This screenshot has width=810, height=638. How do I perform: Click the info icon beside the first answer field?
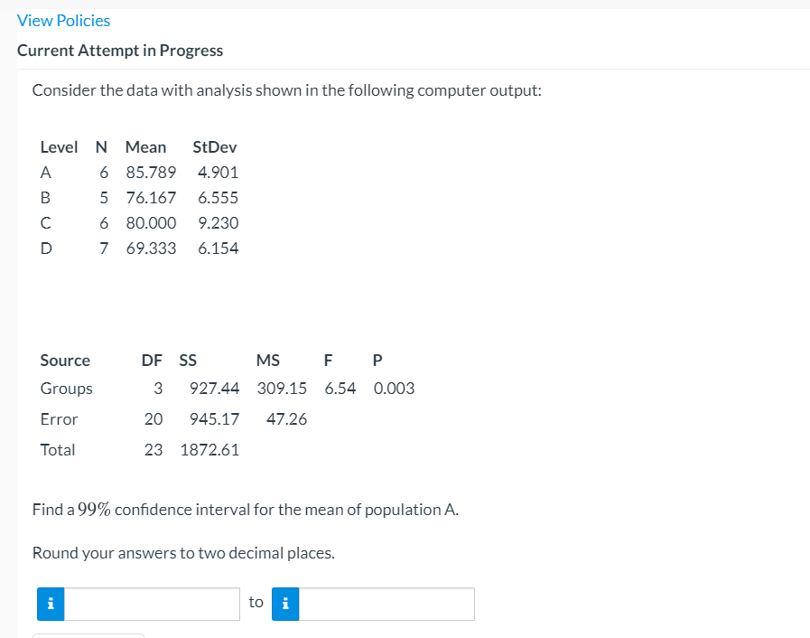click(x=51, y=604)
